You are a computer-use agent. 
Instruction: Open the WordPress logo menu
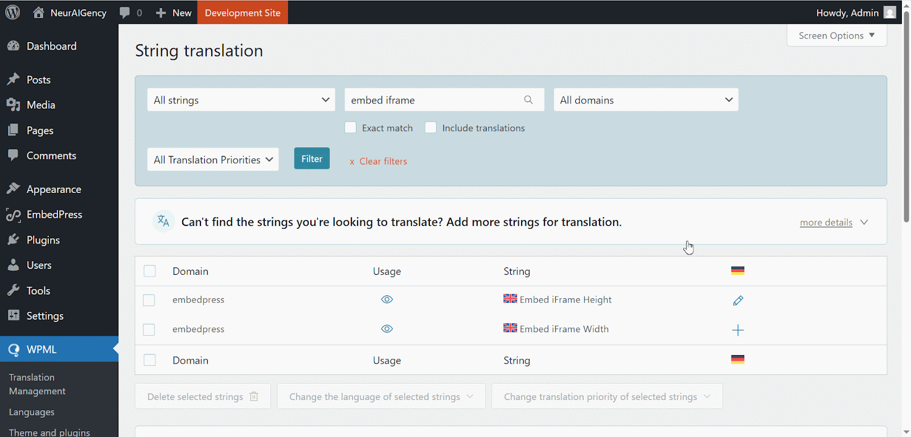[13, 12]
